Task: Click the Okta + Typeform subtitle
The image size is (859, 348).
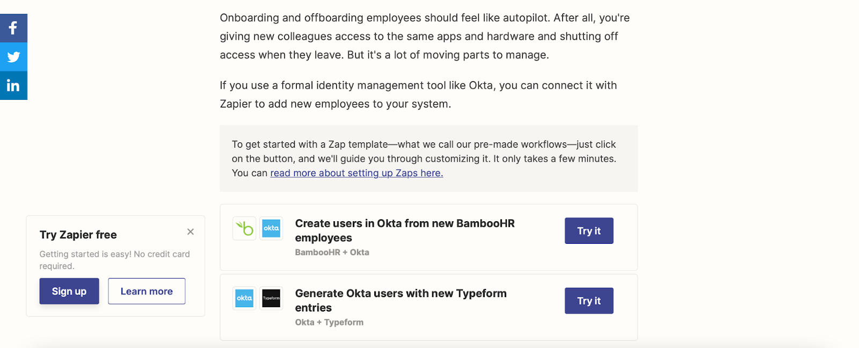Action: [x=329, y=322]
